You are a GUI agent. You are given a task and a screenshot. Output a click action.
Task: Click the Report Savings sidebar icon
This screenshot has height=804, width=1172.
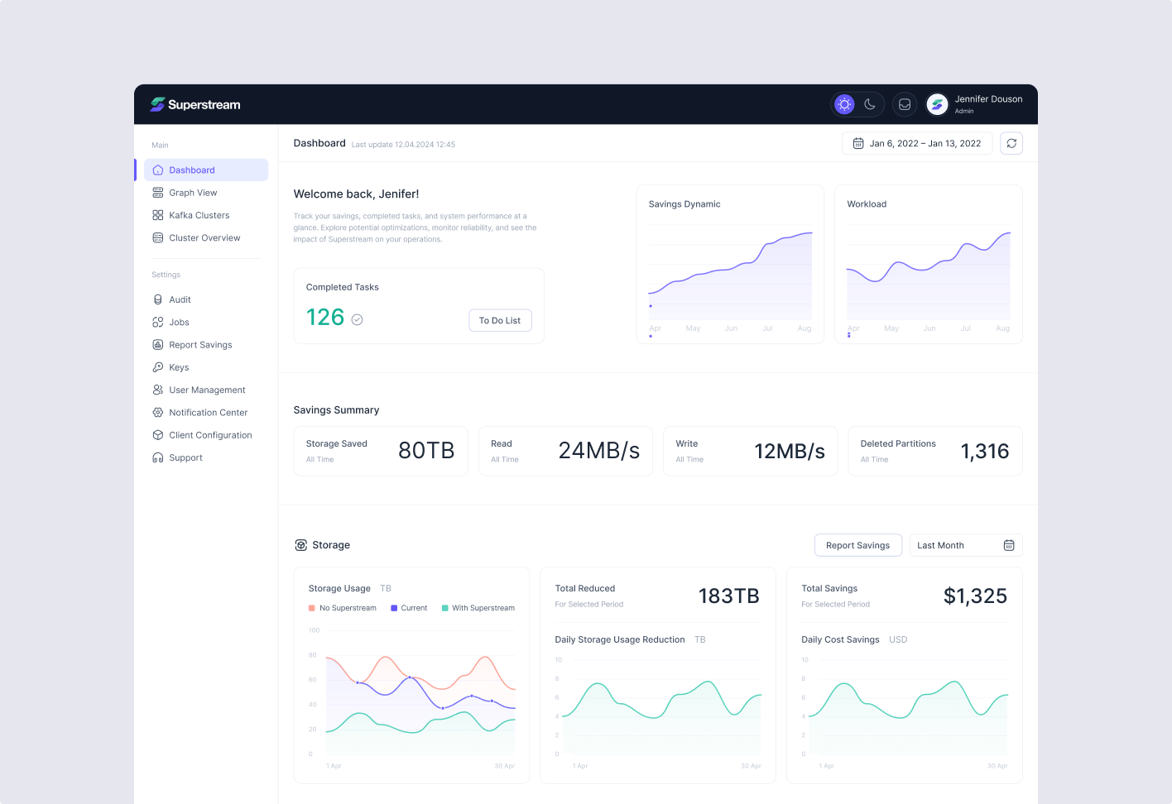coord(158,345)
